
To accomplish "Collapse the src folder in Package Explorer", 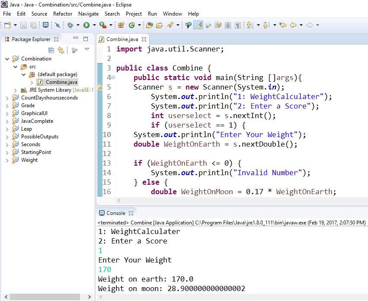I will coord(15,66).
